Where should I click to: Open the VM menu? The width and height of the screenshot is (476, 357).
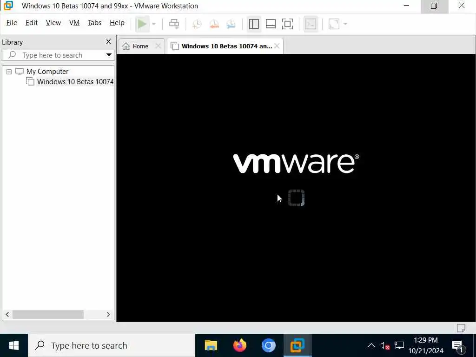pos(74,23)
